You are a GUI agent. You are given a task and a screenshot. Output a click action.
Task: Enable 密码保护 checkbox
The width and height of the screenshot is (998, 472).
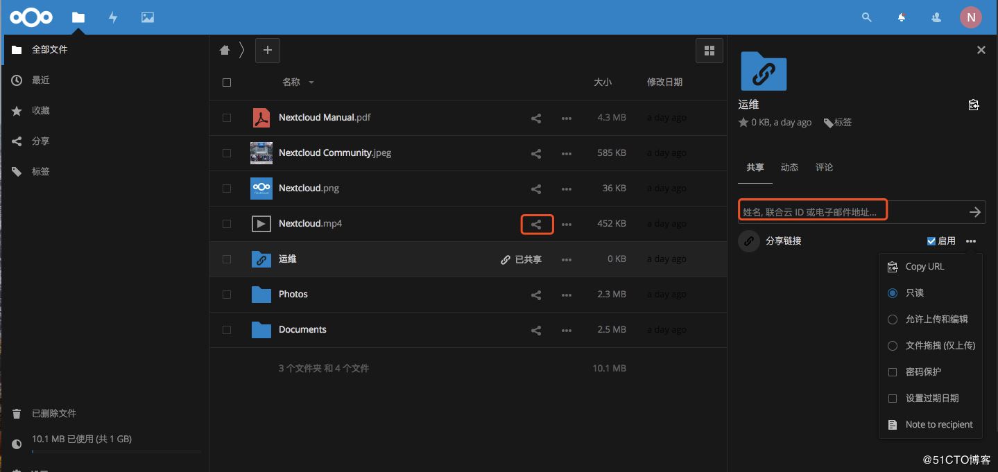893,372
